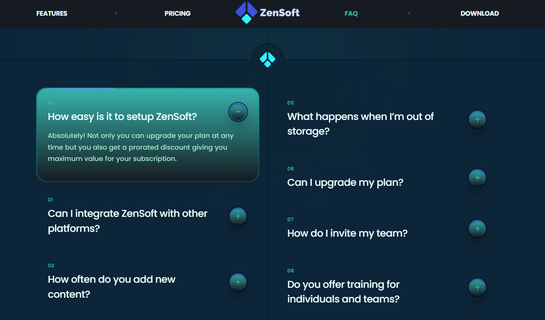The image size is (545, 320).
Task: Expand 'How often do you add new content?' plus
Action: pos(238,282)
